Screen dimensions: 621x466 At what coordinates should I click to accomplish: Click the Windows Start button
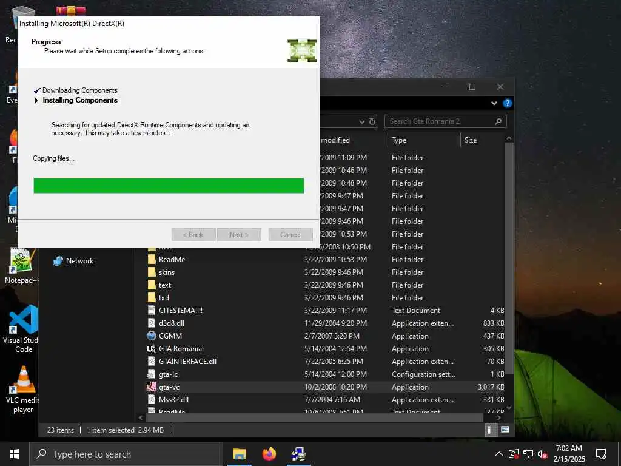click(x=15, y=454)
